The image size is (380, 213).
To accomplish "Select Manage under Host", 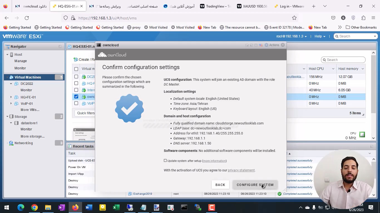I will [21, 61].
